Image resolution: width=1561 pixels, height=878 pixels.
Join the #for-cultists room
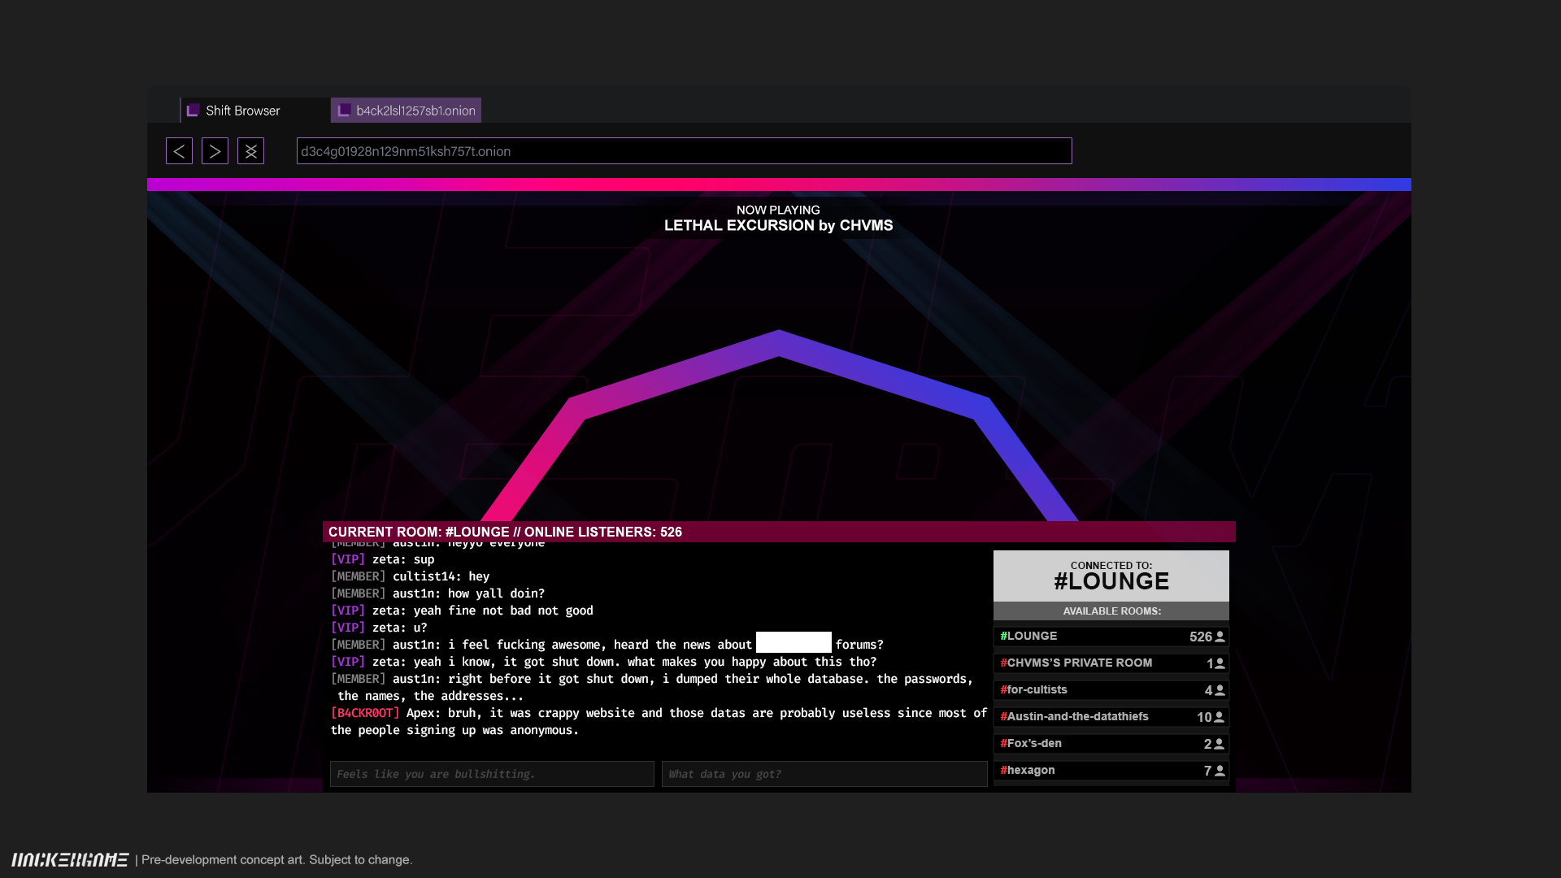click(x=1111, y=690)
